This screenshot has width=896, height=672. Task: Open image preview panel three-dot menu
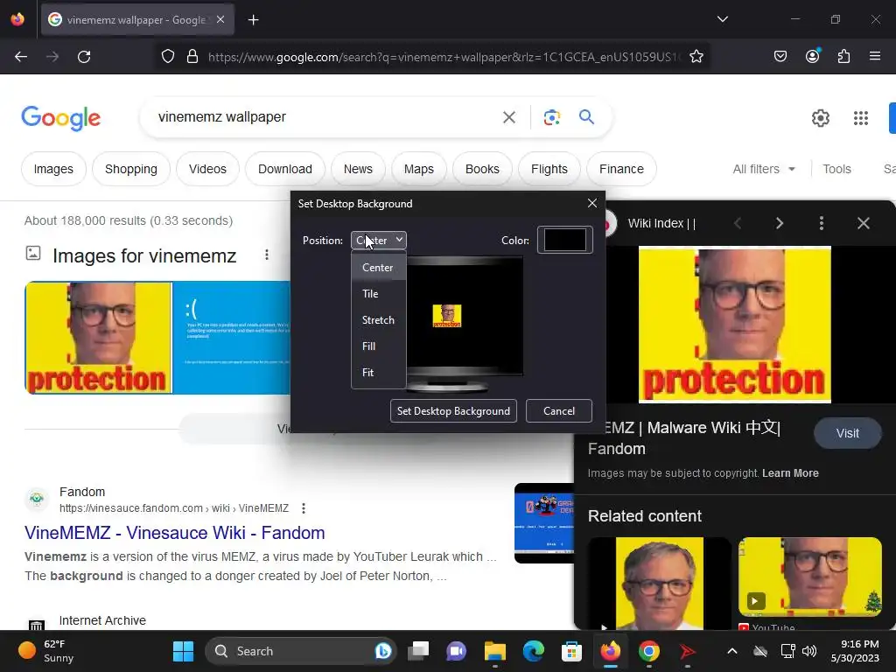(x=821, y=223)
